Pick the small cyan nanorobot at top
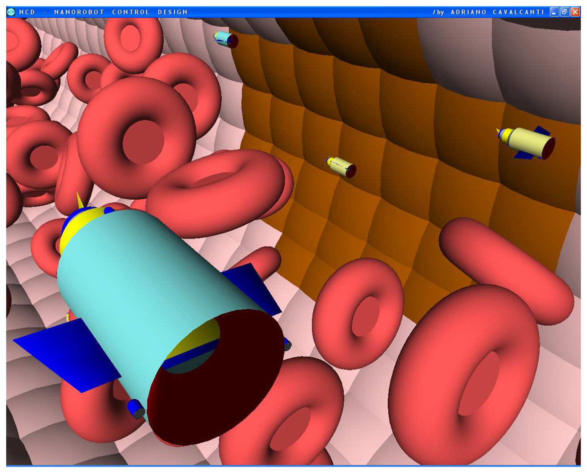The image size is (587, 473). pyautogui.click(x=225, y=39)
